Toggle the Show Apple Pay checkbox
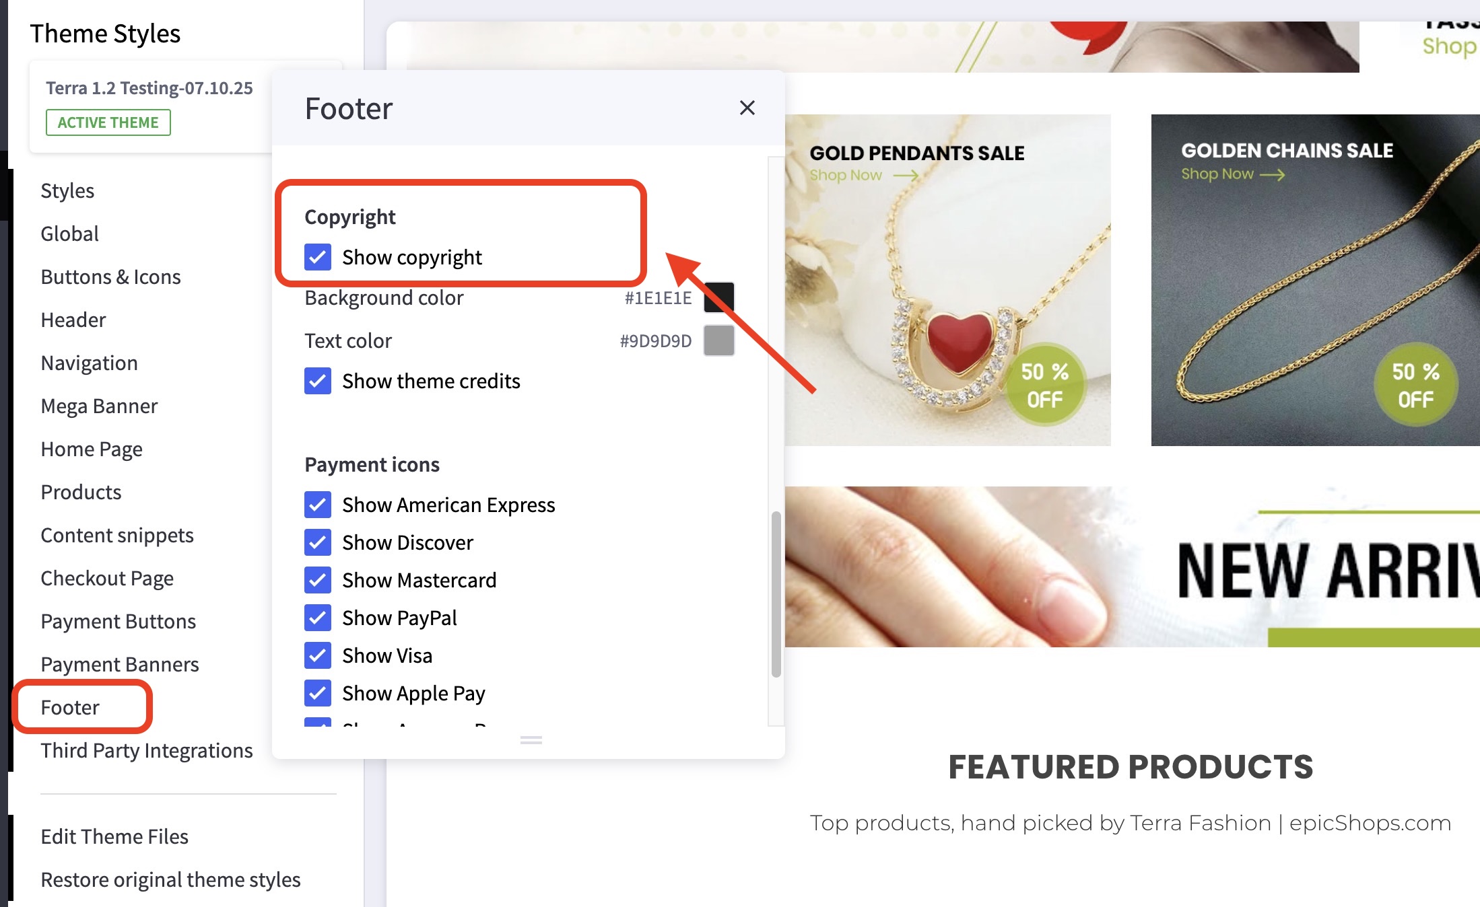1480x907 pixels. [318, 693]
